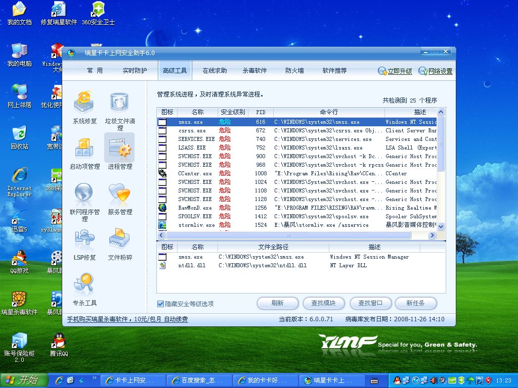
Task: Select the SPOOLSV.EXE process row
Action: point(296,216)
